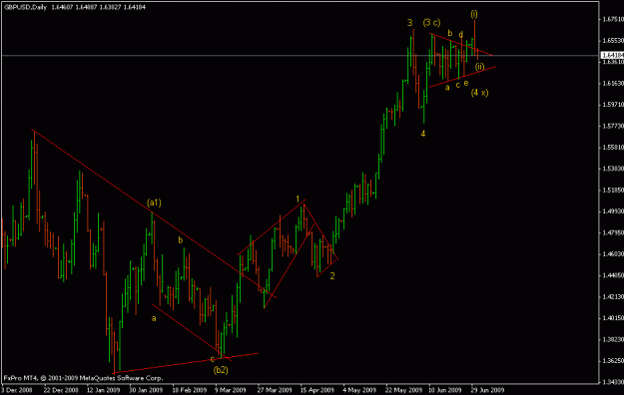Click the wave 2 label

332,275
